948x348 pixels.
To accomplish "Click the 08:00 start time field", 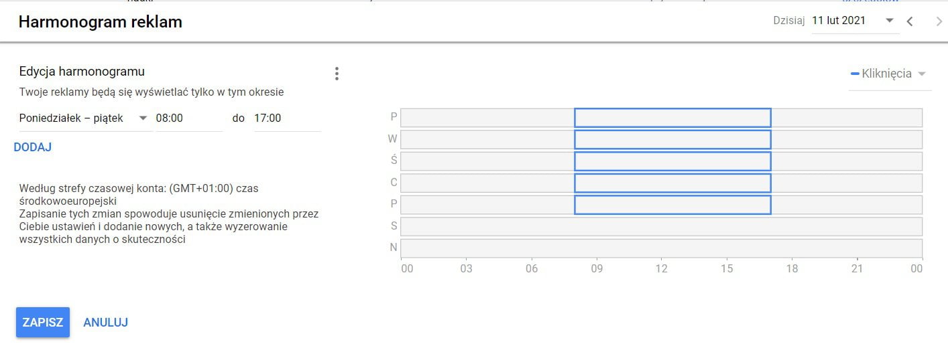I will click(188, 118).
